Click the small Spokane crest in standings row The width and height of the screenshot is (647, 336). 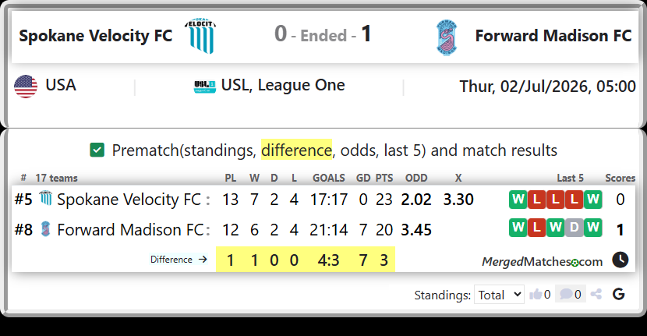tap(46, 198)
